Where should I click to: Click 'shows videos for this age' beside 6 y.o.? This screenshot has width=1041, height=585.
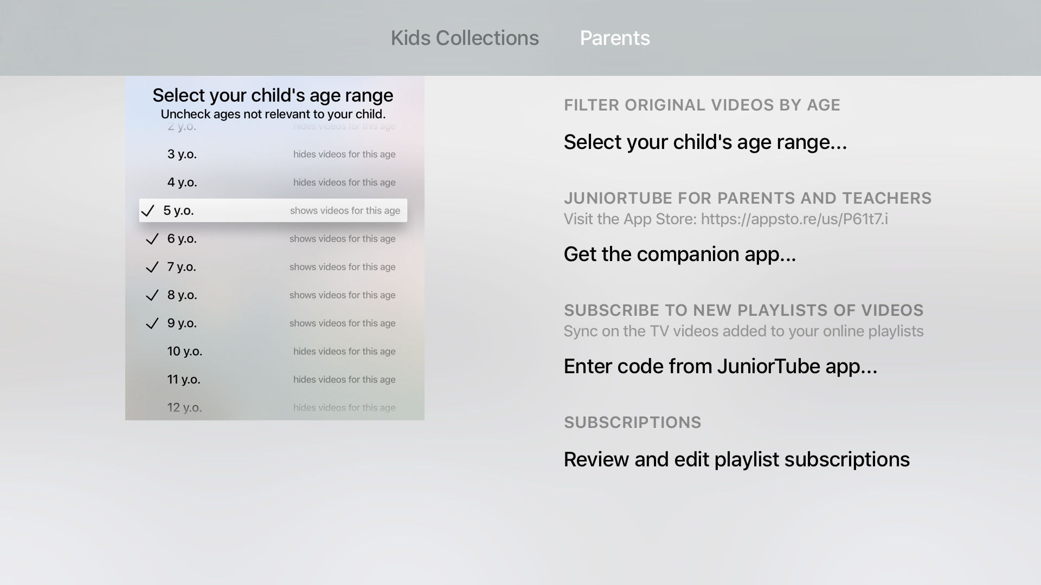(x=342, y=239)
